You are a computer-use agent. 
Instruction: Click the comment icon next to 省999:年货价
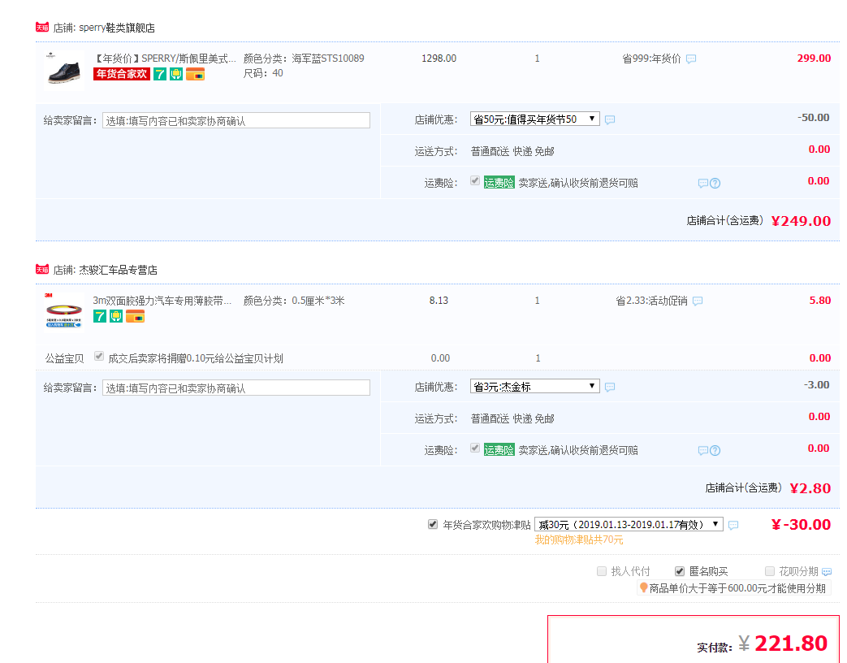coord(691,58)
